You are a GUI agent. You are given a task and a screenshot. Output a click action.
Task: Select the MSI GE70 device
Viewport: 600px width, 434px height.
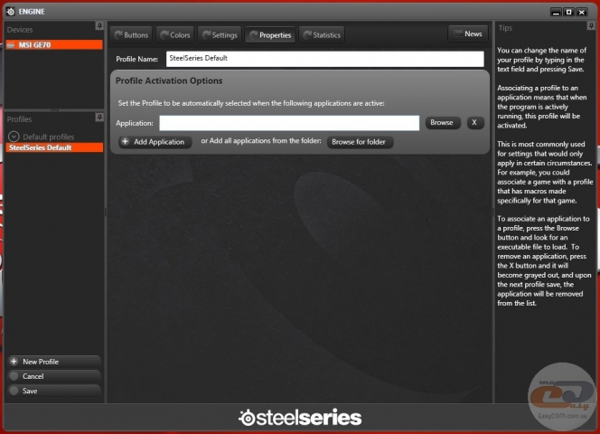[x=54, y=45]
